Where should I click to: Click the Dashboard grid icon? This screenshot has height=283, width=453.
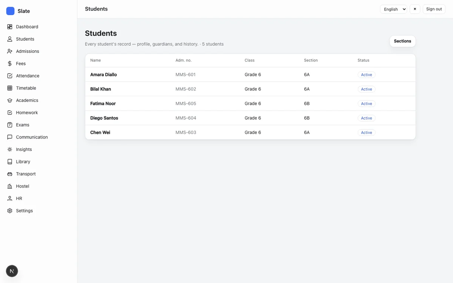pos(10,27)
